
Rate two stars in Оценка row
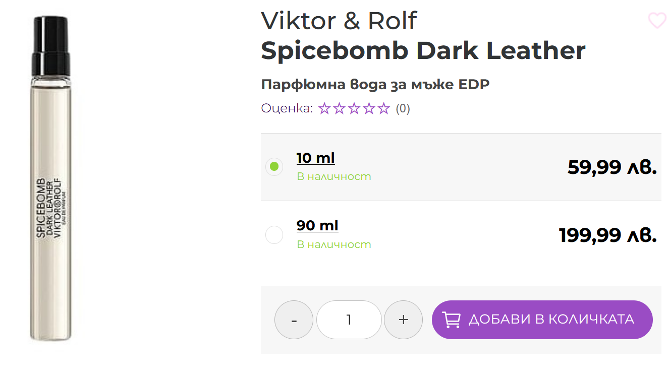tap(339, 108)
